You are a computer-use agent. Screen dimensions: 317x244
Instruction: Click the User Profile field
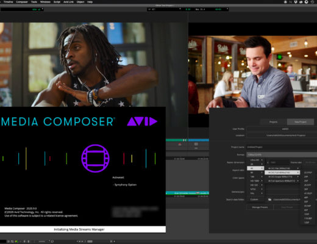click(x=282, y=129)
